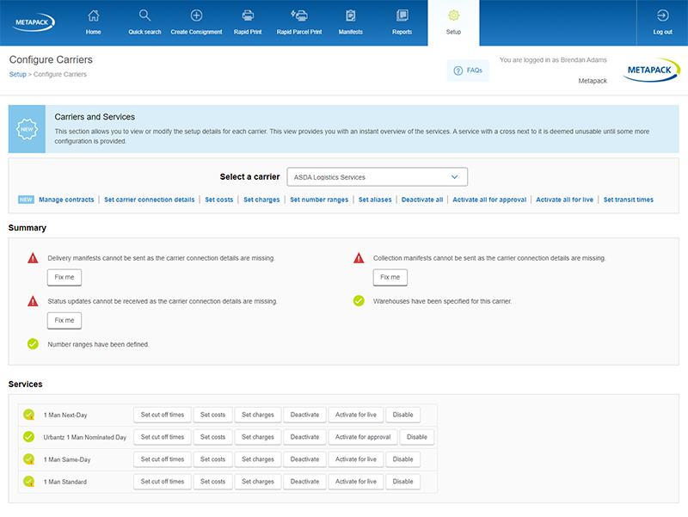Open Create Consignment plus icon
688x517 pixels.
point(197,15)
